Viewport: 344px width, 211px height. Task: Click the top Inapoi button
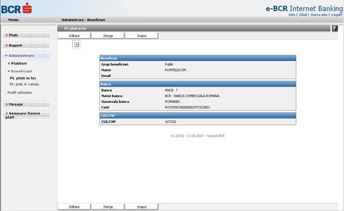pyautogui.click(x=142, y=36)
